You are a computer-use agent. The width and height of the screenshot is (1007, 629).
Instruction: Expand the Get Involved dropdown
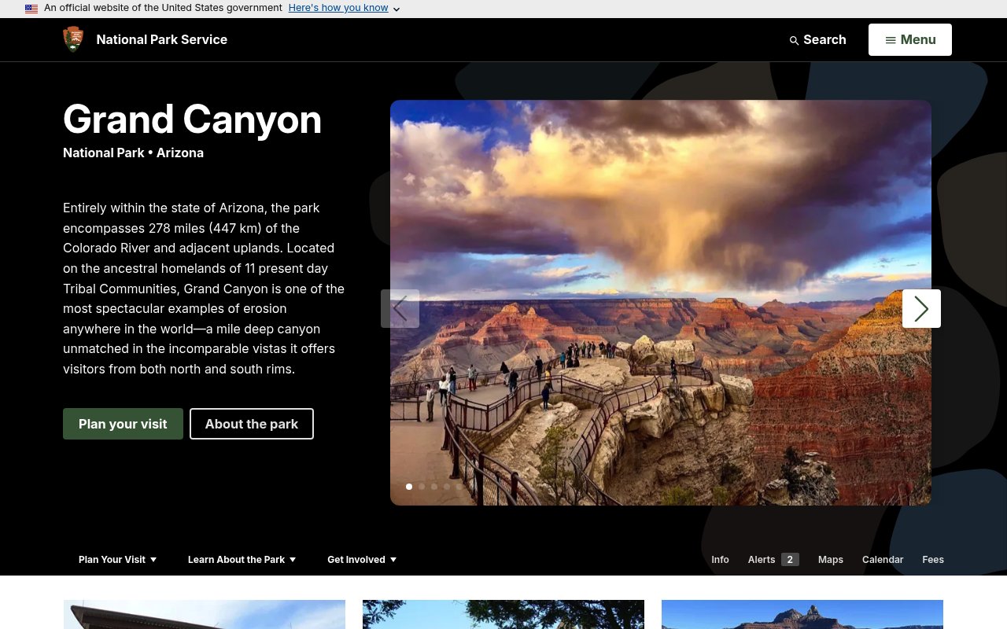362,560
